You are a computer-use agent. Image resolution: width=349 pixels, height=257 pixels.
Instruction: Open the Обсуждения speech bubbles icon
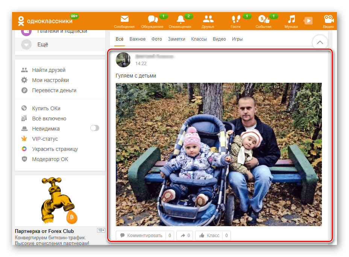click(153, 19)
